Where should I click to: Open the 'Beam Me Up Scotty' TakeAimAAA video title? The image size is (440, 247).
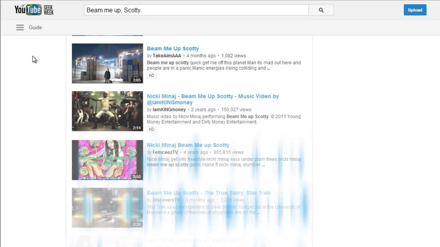point(173,49)
